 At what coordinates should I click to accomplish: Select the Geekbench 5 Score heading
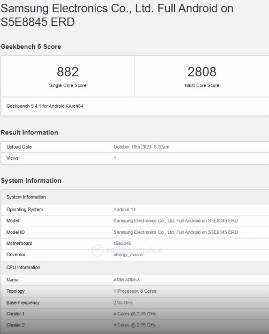(x=31, y=47)
